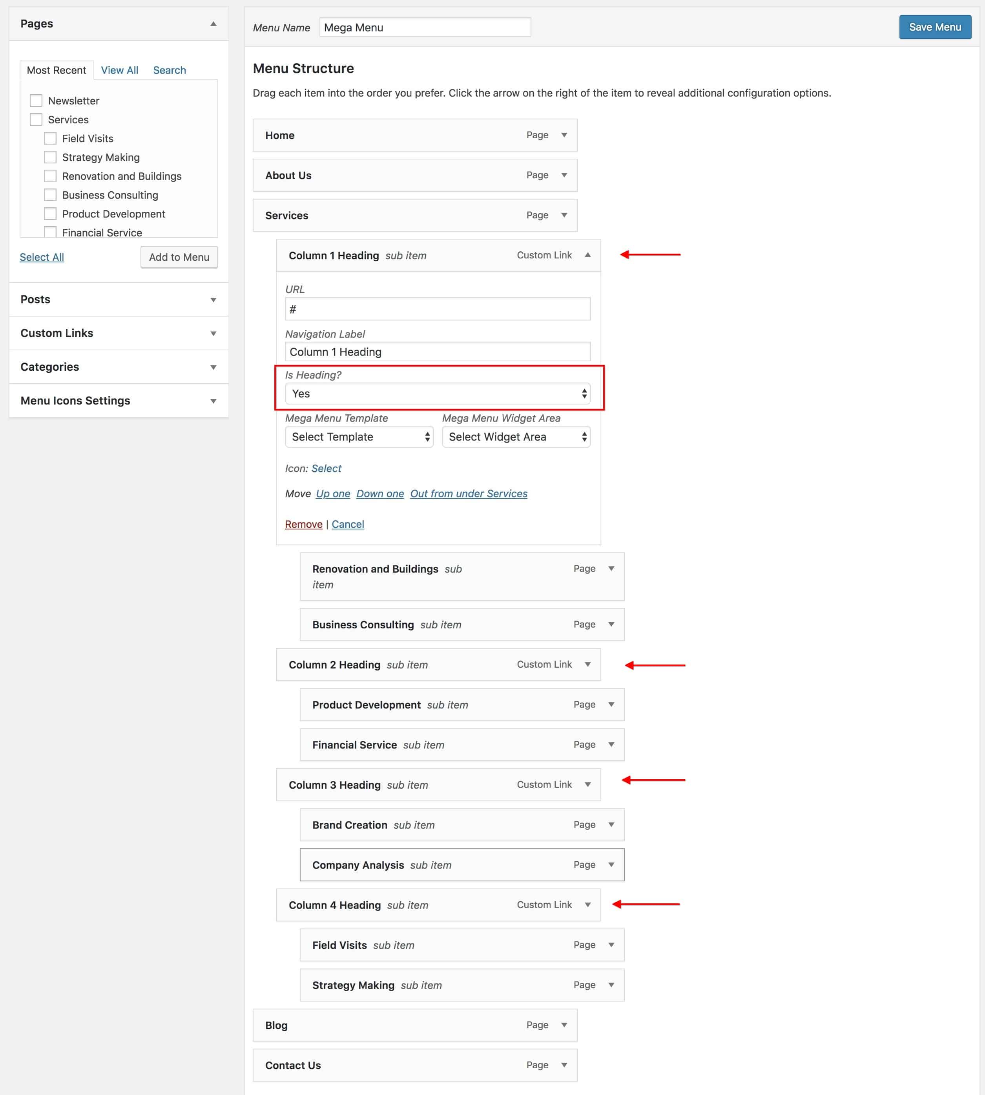This screenshot has height=1095, width=985.
Task: Expand Column 3 Heading item options
Action: [588, 785]
